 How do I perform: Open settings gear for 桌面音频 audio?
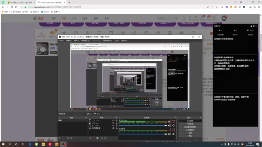click(x=174, y=134)
